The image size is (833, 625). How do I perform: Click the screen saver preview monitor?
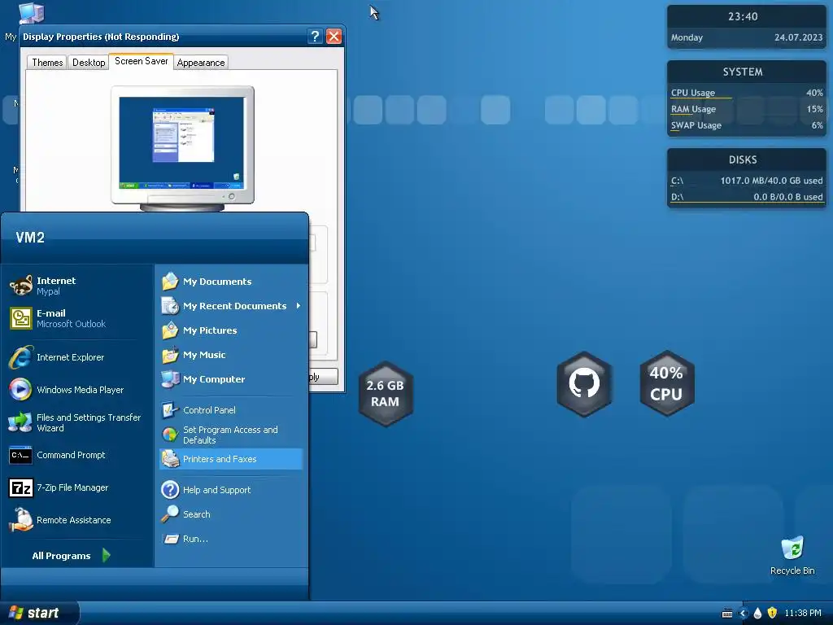coord(182,148)
